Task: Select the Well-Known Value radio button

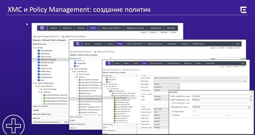Action: click(x=173, y=107)
